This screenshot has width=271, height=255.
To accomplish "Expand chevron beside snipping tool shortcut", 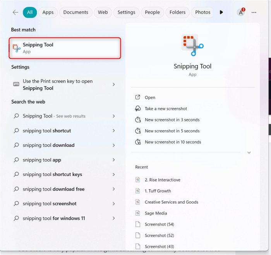I will (113, 131).
